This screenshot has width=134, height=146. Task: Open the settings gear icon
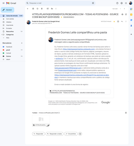pyautogui.click(x=121, y=3)
